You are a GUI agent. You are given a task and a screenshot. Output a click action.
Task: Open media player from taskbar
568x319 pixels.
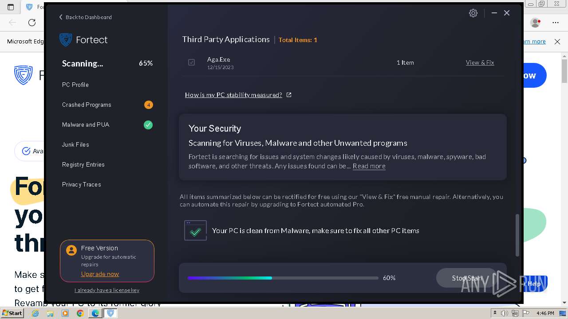65,313
